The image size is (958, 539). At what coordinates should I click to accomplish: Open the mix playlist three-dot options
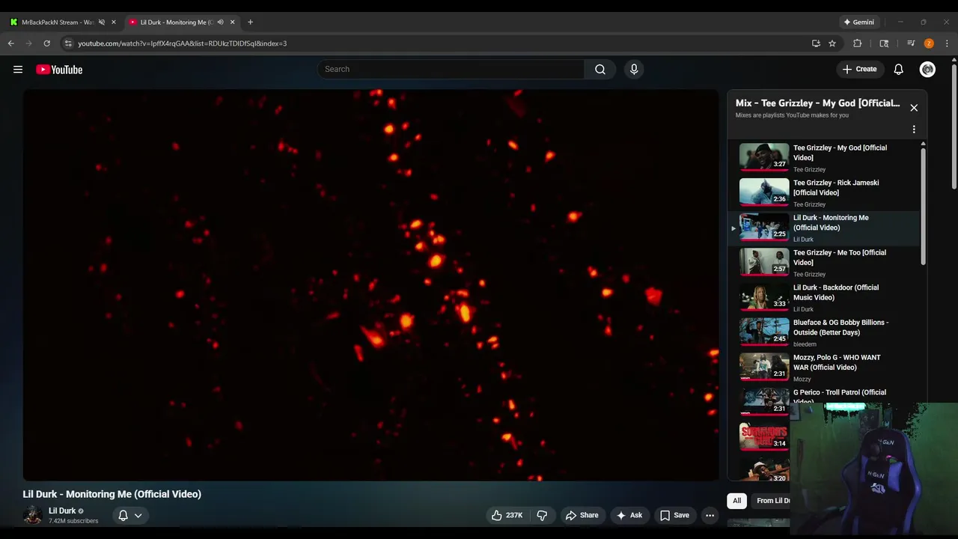pos(914,130)
